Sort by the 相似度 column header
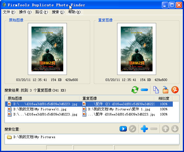The image size is (184, 152). 164,98
